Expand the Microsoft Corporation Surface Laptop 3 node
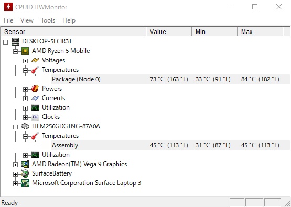 (x=15, y=183)
